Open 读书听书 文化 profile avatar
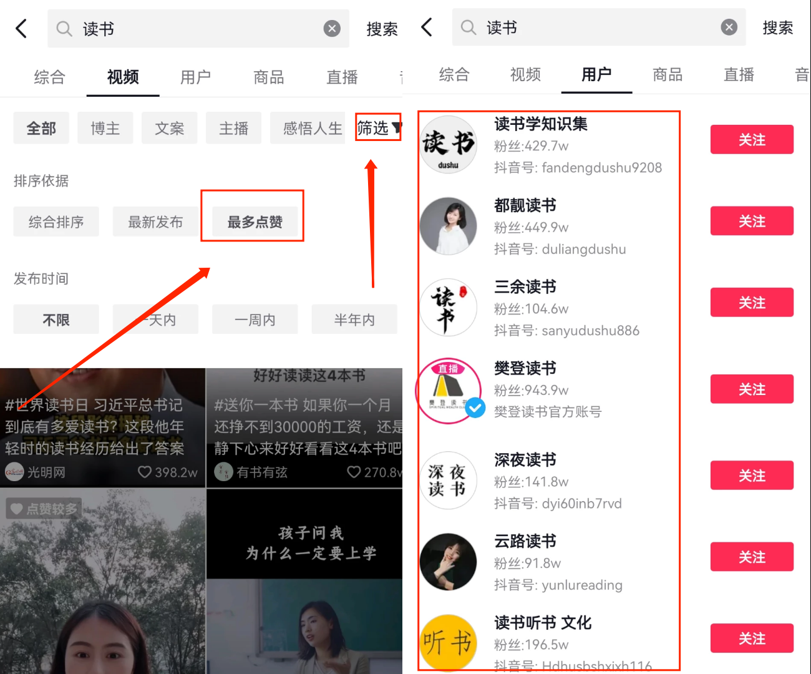Viewport: 811px width, 674px height. tap(448, 643)
